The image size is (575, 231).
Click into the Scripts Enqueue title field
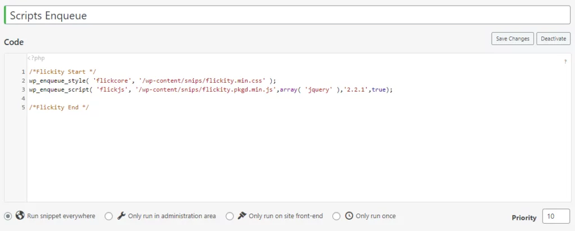287,15
